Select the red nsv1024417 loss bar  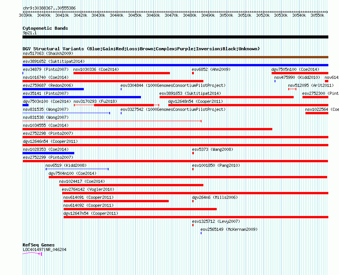(x=131, y=185)
